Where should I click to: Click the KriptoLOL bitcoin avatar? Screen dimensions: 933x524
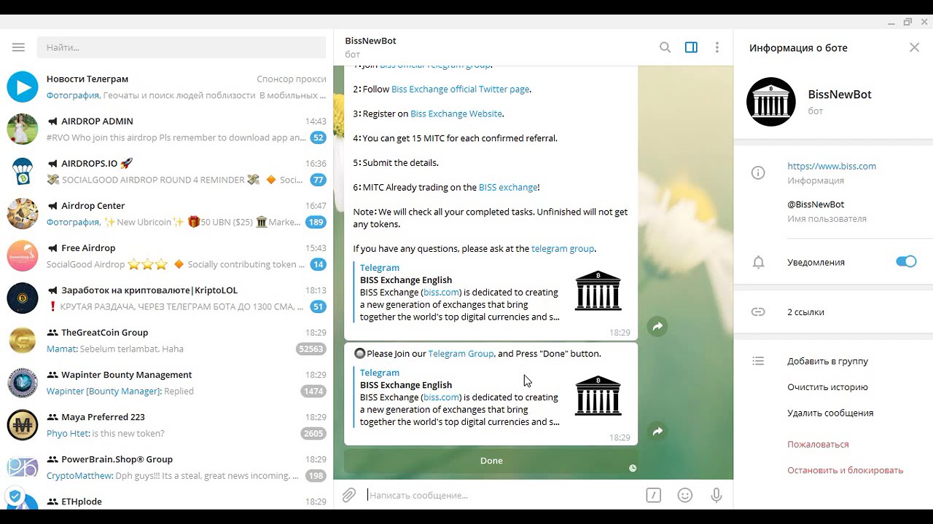click(23, 298)
